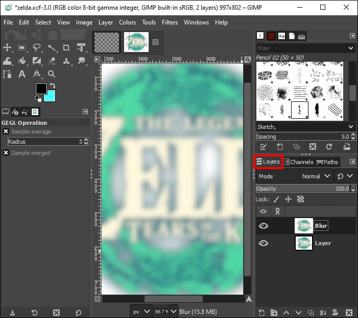The width and height of the screenshot is (358, 318).
Task: Open the layer mode group switcher
Action: pyautogui.click(x=345, y=176)
